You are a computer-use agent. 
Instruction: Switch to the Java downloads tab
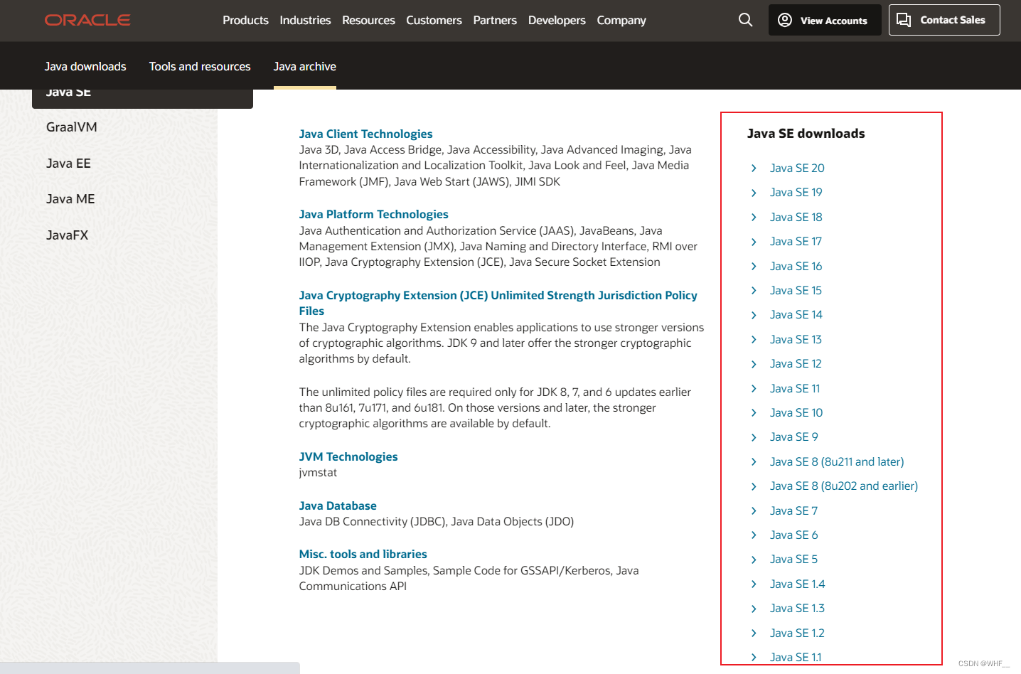(85, 66)
